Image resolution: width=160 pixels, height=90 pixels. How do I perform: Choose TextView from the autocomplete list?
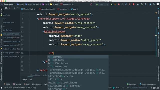click(x=78, y=57)
